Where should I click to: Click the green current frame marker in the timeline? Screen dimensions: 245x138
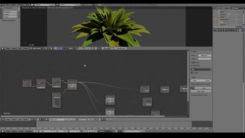[36, 125]
